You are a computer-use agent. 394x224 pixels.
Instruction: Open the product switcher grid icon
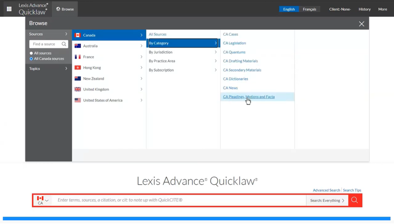tap(9, 9)
